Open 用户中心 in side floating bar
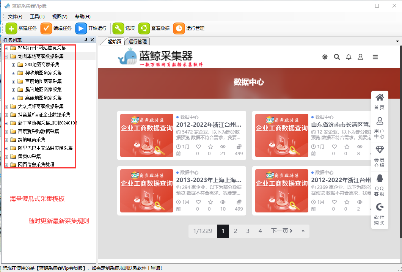402x272 pixels. [x=380, y=128]
